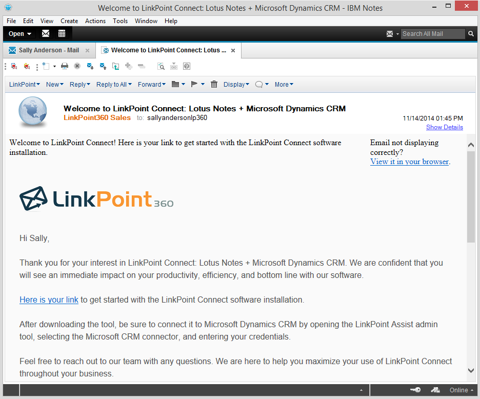The height and width of the screenshot is (399, 480).
Task: Click the grayed plus expand icon
Action: click(x=129, y=66)
